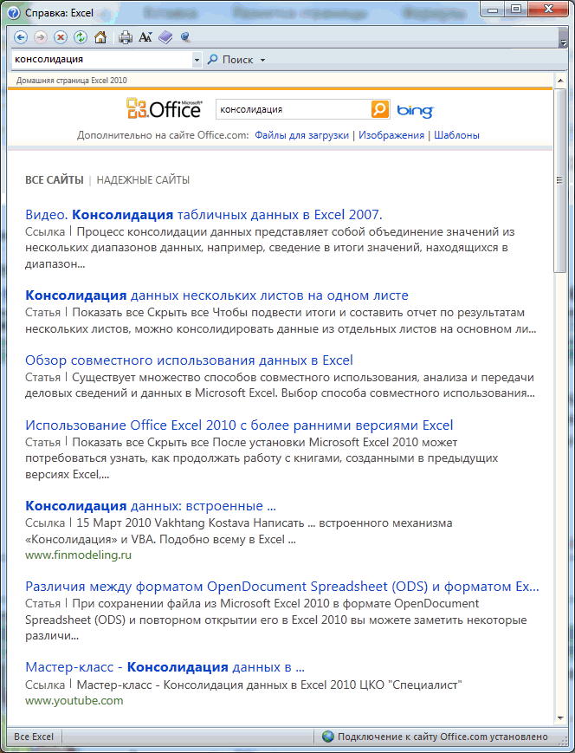Open Мастер-класс - Консолидация данных result
The height and width of the screenshot is (753, 575).
pos(165,667)
